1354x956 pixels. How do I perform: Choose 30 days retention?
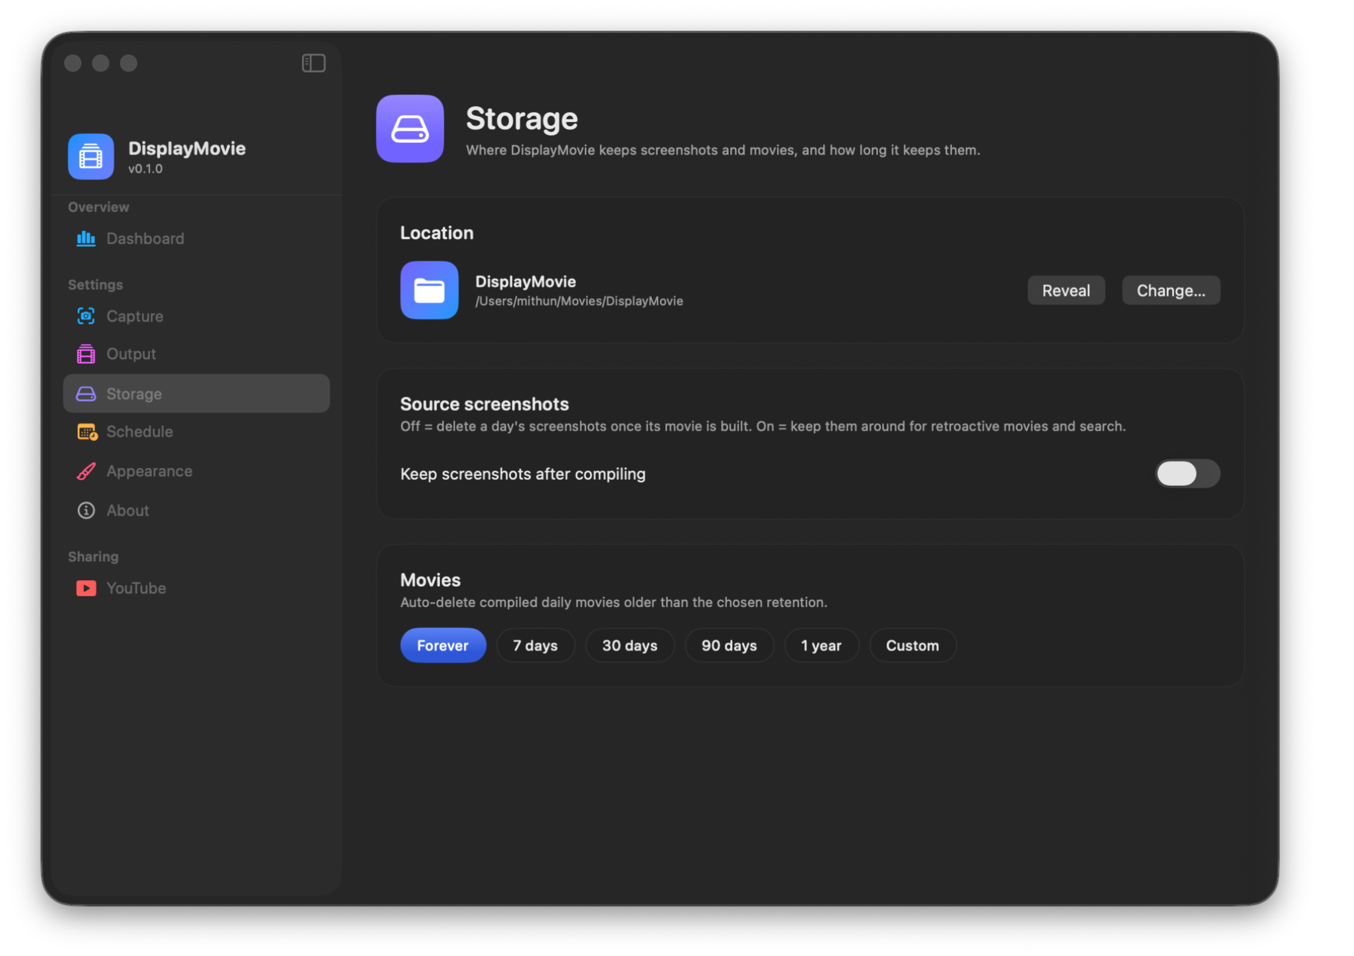pos(630,645)
